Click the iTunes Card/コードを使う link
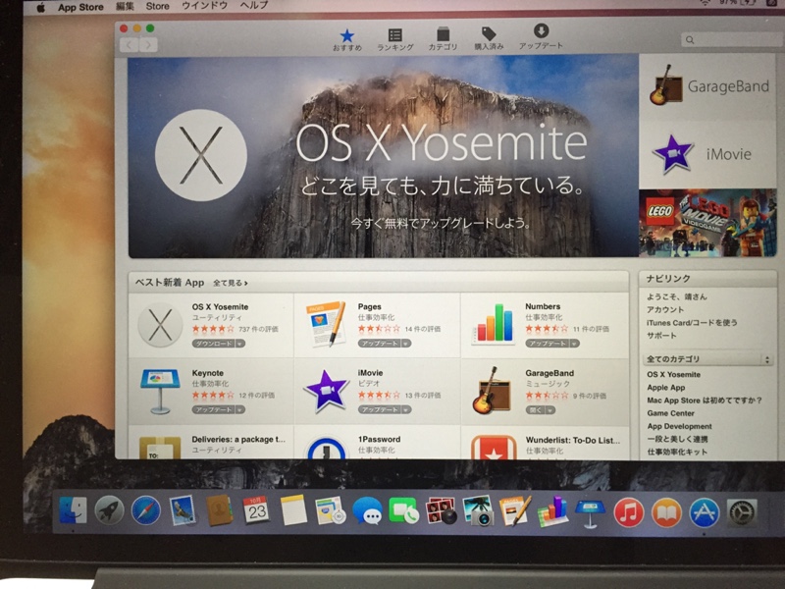Screen dimensions: 785x589 (x=692, y=323)
